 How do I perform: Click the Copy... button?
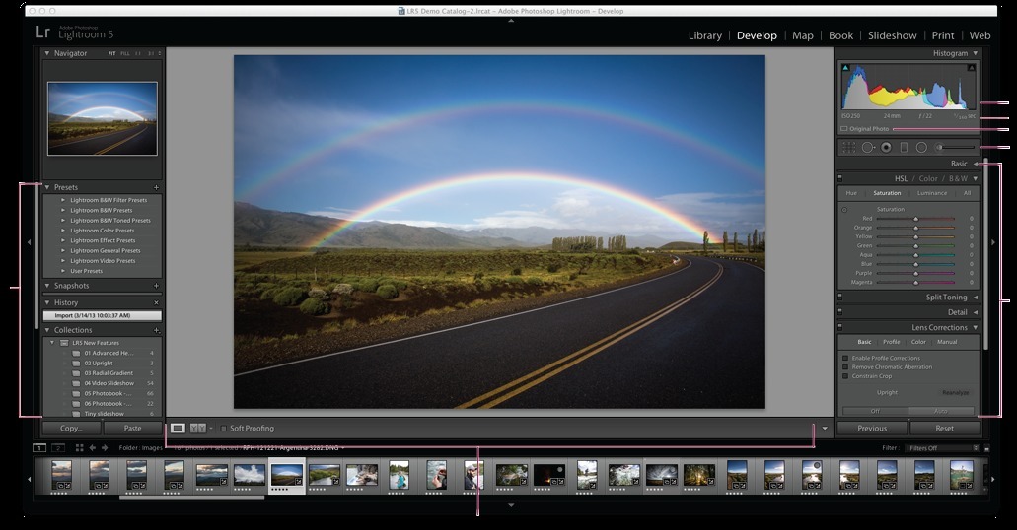71,429
